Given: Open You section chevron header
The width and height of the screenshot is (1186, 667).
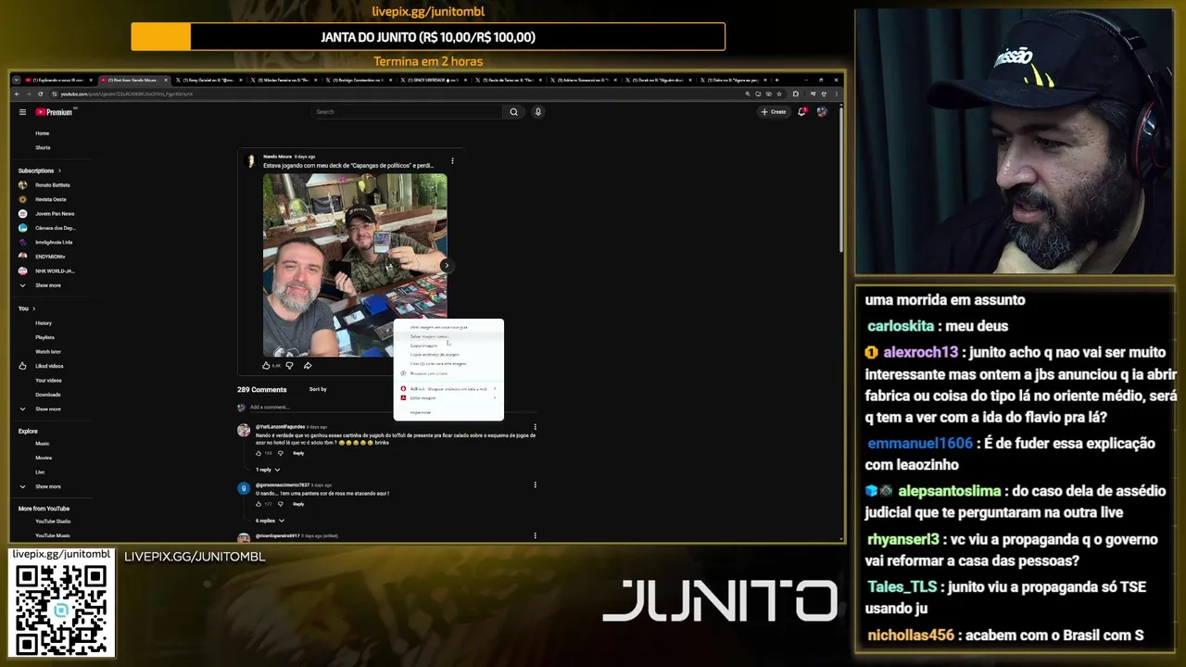Looking at the screenshot, I should 27,308.
